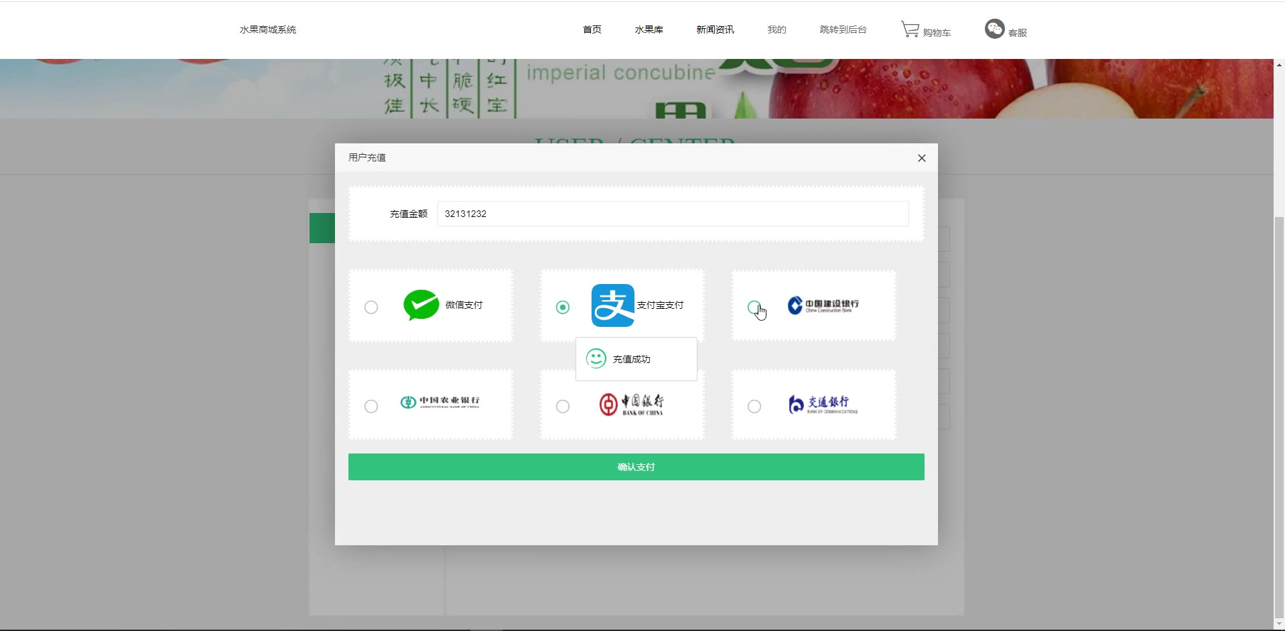Viewport: 1285px width, 631px height.
Task: Open 水果库 navigation item
Action: coord(649,29)
